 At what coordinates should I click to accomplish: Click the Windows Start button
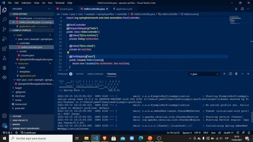(x=4, y=138)
